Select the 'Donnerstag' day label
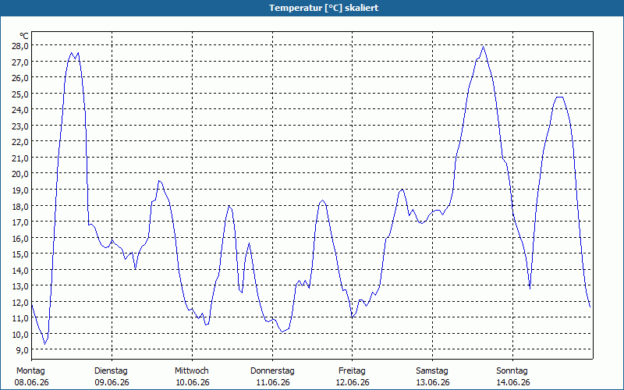 [272, 371]
